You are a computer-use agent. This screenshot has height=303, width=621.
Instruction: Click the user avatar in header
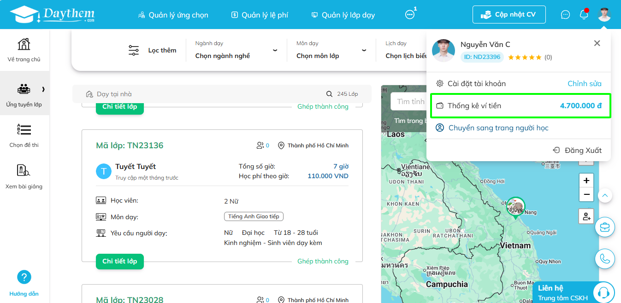(x=604, y=14)
